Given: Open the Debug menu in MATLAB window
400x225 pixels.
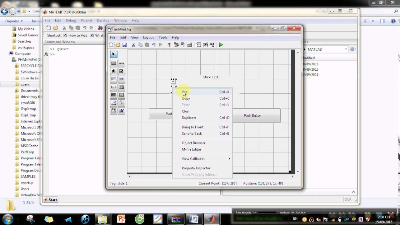Looking at the screenshot, I should click(x=71, y=21).
